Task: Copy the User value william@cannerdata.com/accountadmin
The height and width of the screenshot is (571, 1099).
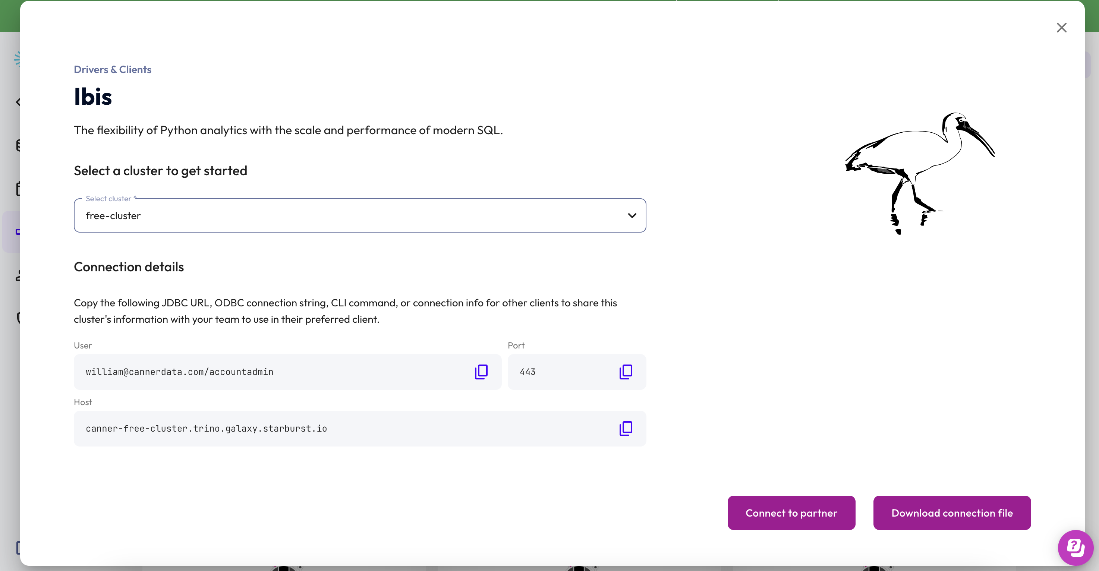Action: click(481, 372)
